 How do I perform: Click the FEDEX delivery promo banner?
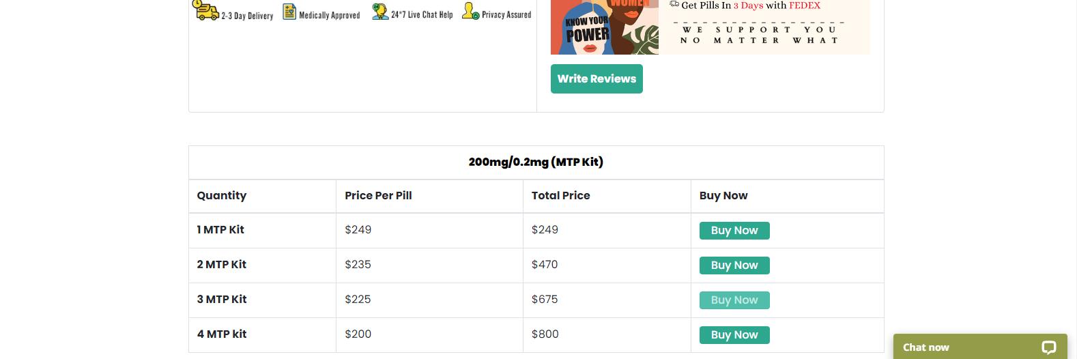[x=764, y=27]
